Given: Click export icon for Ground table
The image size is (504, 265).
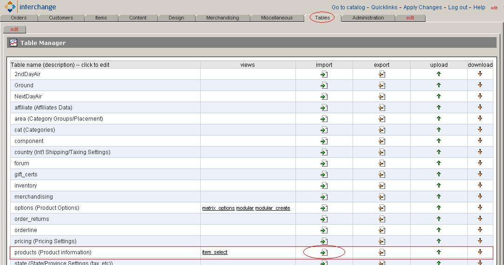Looking at the screenshot, I should pos(381,85).
